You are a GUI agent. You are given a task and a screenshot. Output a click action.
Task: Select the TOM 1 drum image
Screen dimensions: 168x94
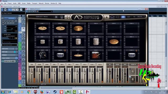[x=43, y=42]
